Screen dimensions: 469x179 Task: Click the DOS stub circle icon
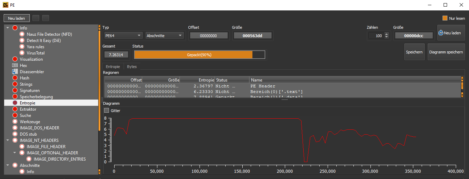click(15, 134)
